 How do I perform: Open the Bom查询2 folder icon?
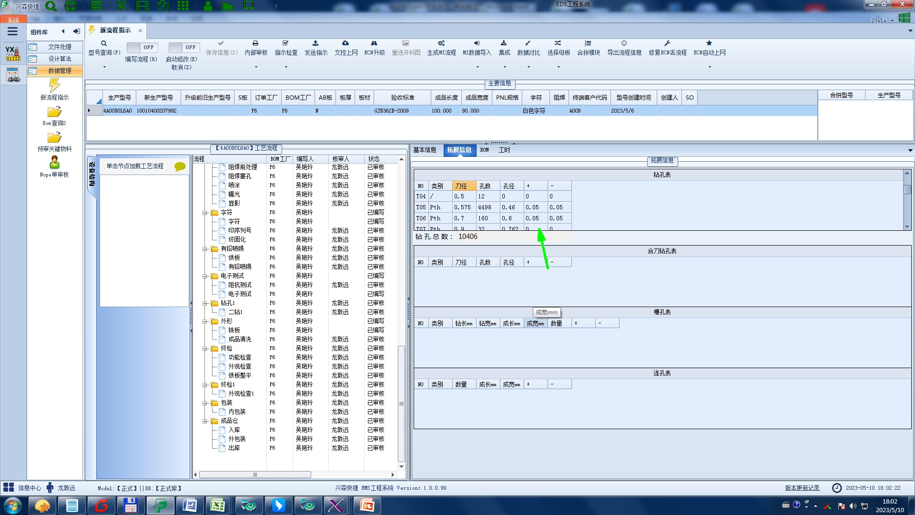54,112
